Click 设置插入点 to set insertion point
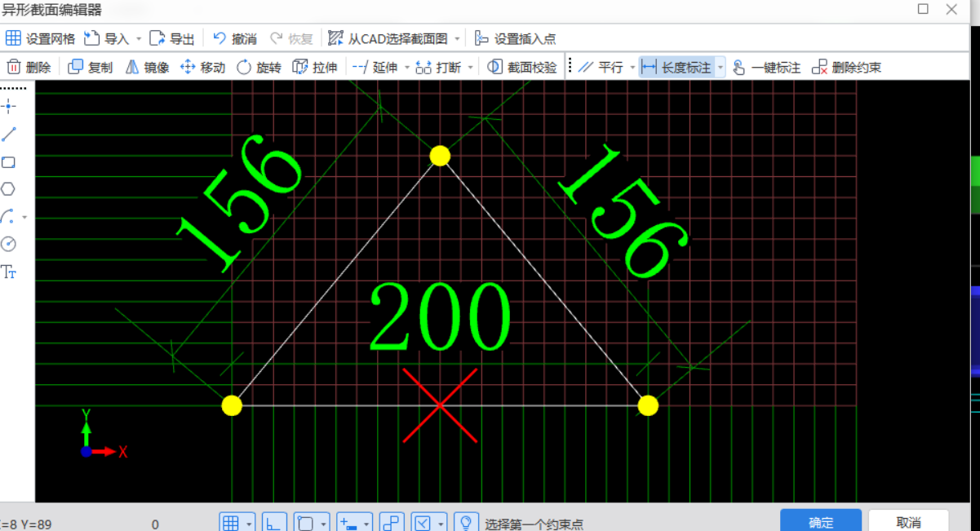This screenshot has height=531, width=980. [x=515, y=38]
